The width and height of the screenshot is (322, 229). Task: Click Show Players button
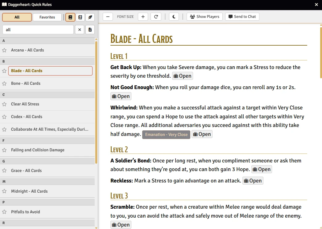click(x=204, y=17)
